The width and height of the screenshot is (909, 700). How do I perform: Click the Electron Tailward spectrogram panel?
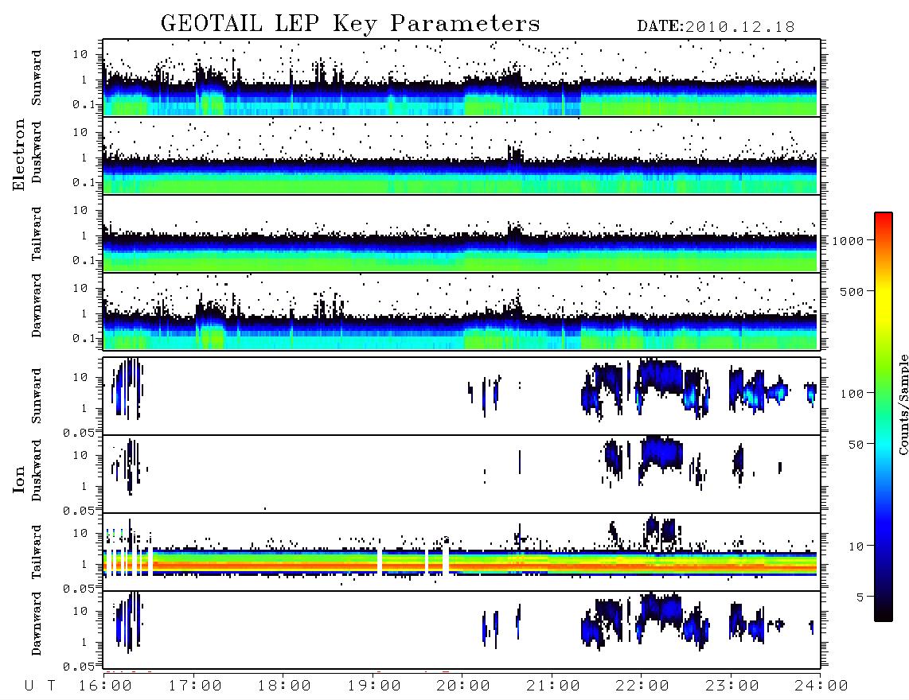(462, 234)
